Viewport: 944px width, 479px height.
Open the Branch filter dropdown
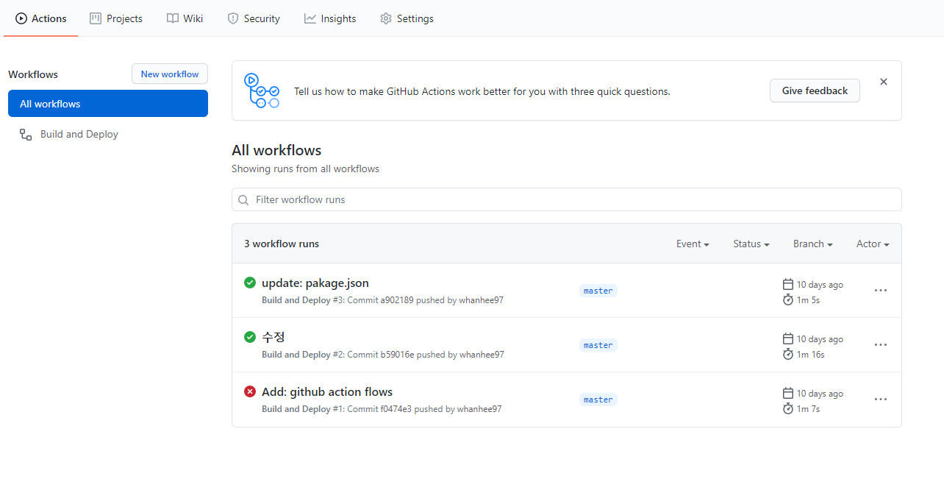[x=813, y=244]
